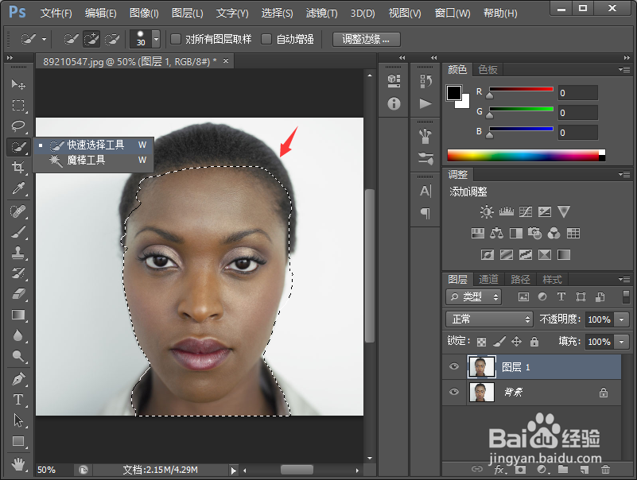Create a new layer icon

tap(585, 470)
